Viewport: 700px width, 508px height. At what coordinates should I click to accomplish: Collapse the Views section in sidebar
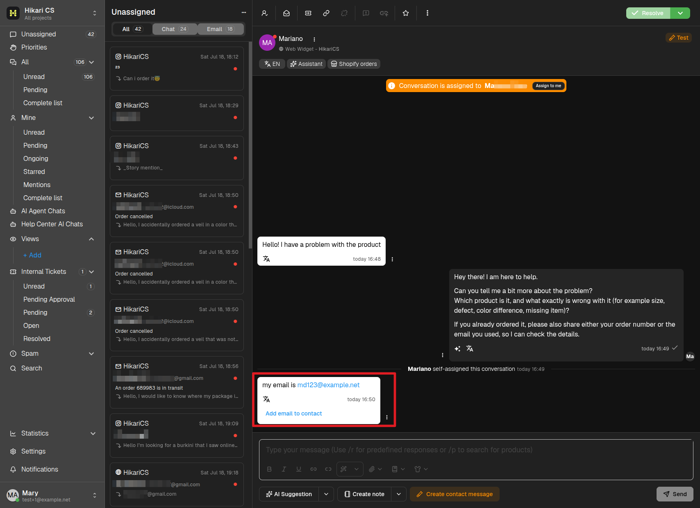tap(91, 239)
